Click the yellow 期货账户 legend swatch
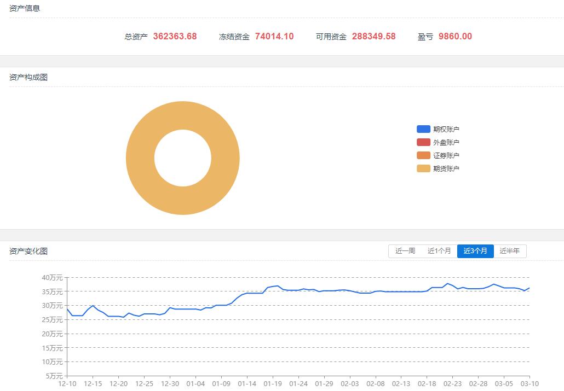 pos(423,168)
